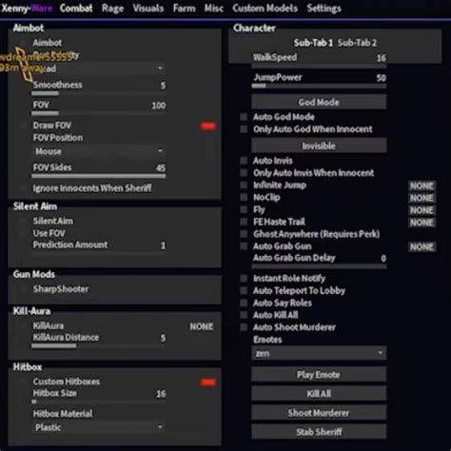Enable Ghost Anywhere (Requires Perk)
451x451 pixels.
(244, 234)
